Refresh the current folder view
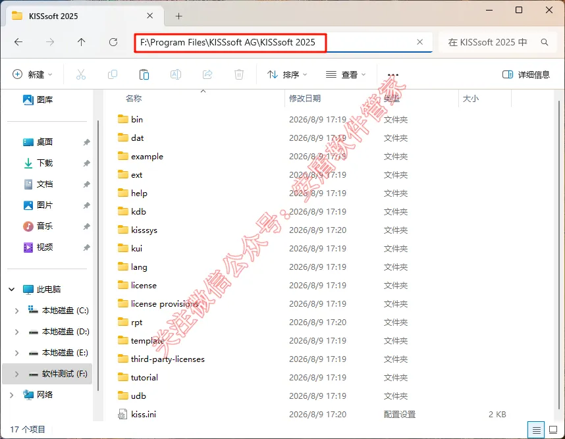Screen dimensions: 565x439 (113, 42)
